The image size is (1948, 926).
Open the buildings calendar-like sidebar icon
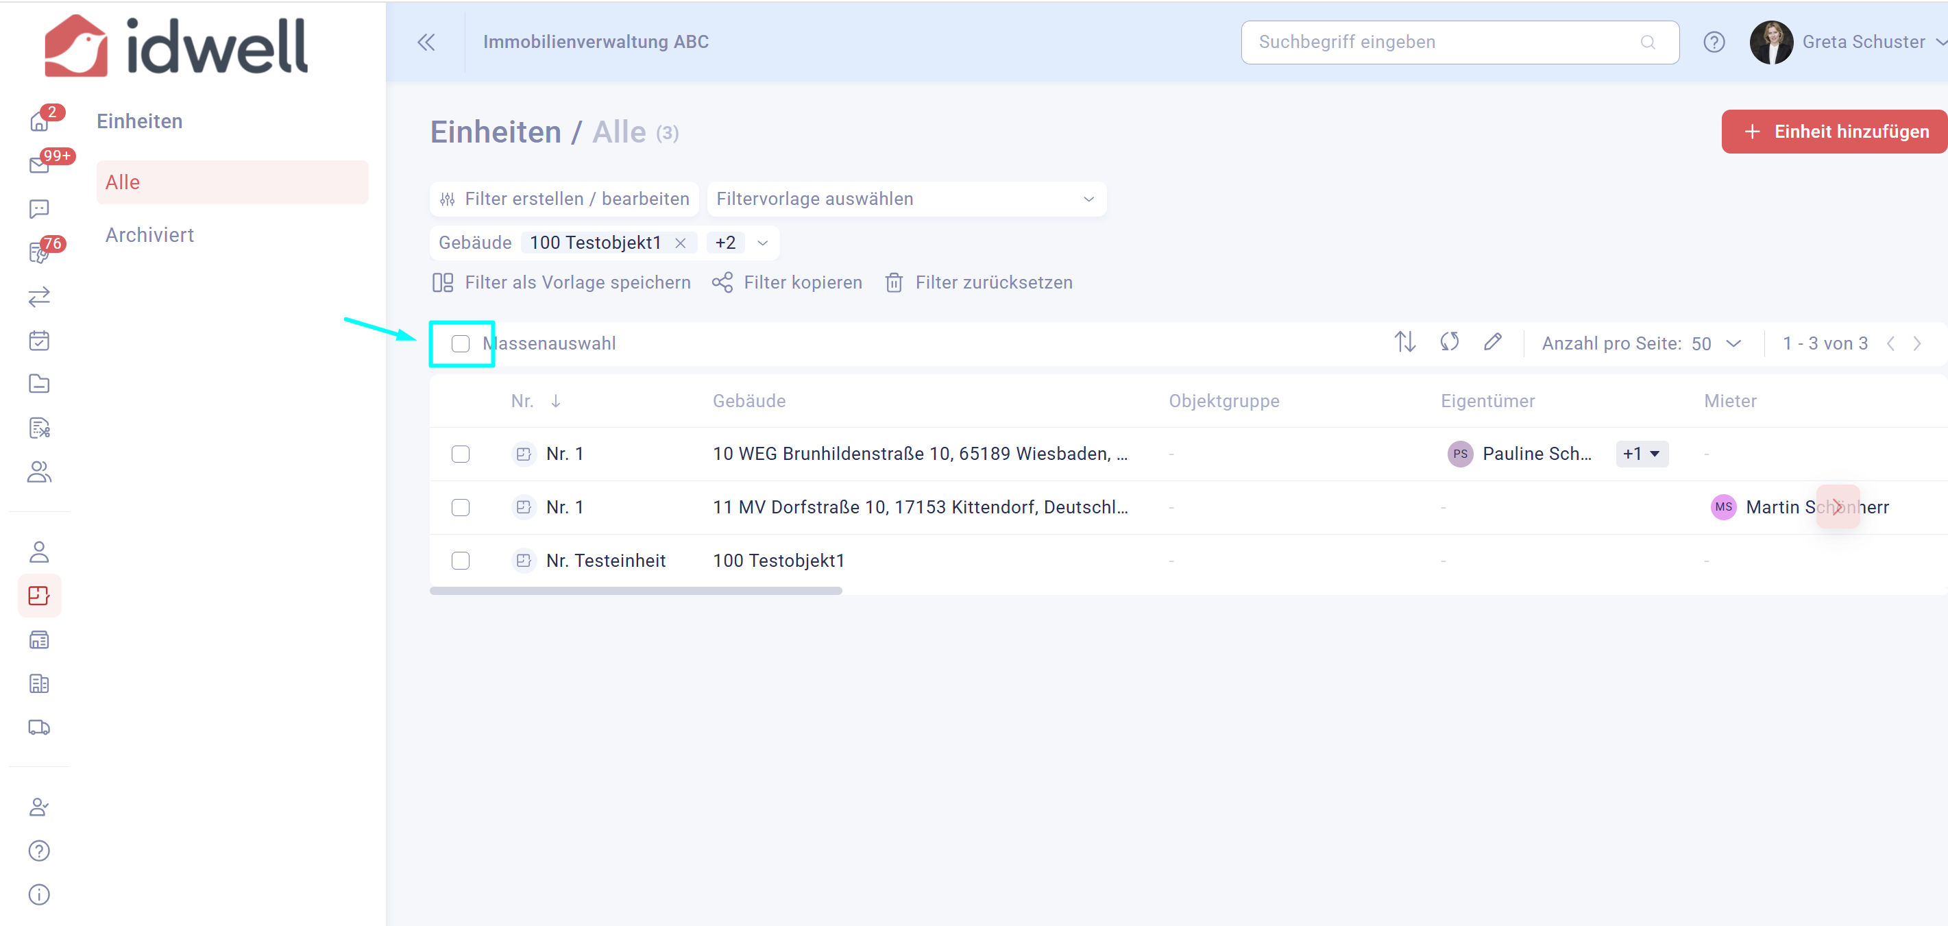(39, 640)
